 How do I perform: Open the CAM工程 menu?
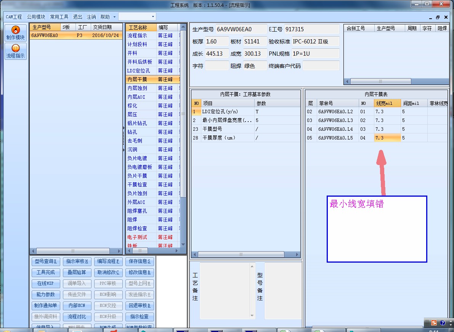14,17
